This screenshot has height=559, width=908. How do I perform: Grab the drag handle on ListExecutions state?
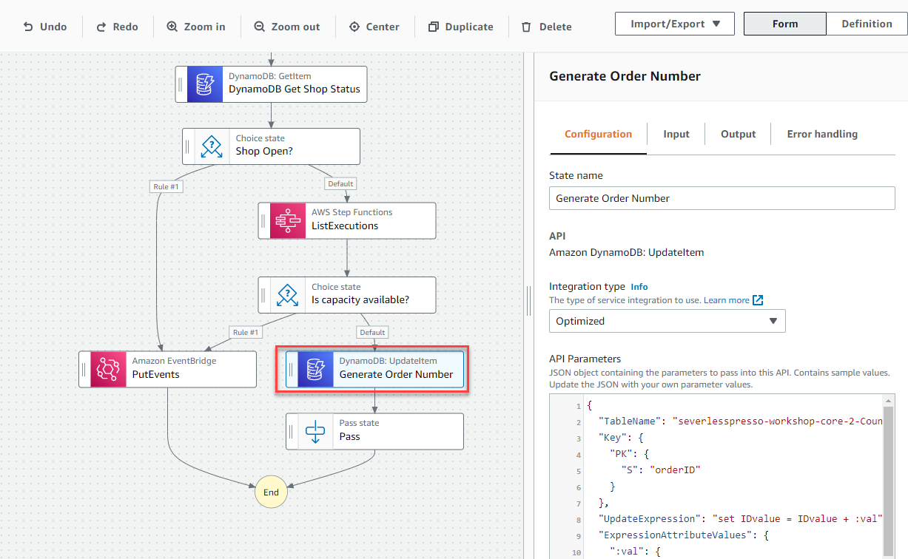point(264,220)
